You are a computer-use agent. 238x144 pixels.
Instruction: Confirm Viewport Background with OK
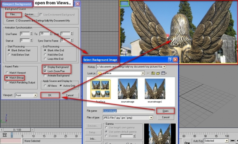click(50, 95)
